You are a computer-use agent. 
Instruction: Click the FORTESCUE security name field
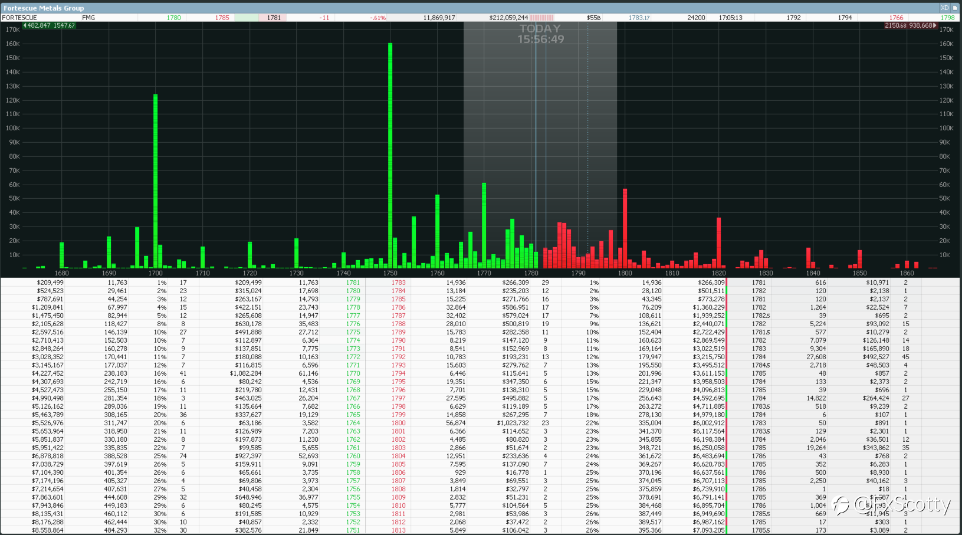coord(19,18)
